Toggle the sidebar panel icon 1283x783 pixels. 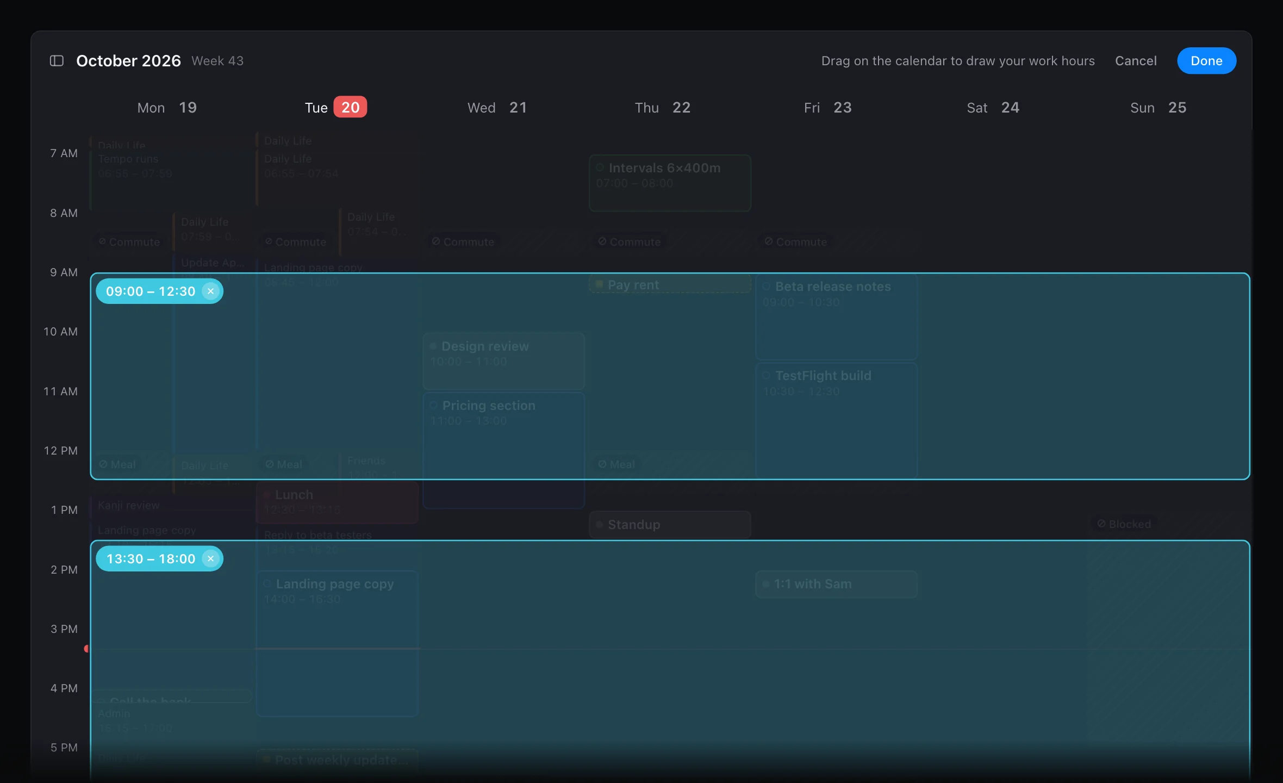(57, 61)
